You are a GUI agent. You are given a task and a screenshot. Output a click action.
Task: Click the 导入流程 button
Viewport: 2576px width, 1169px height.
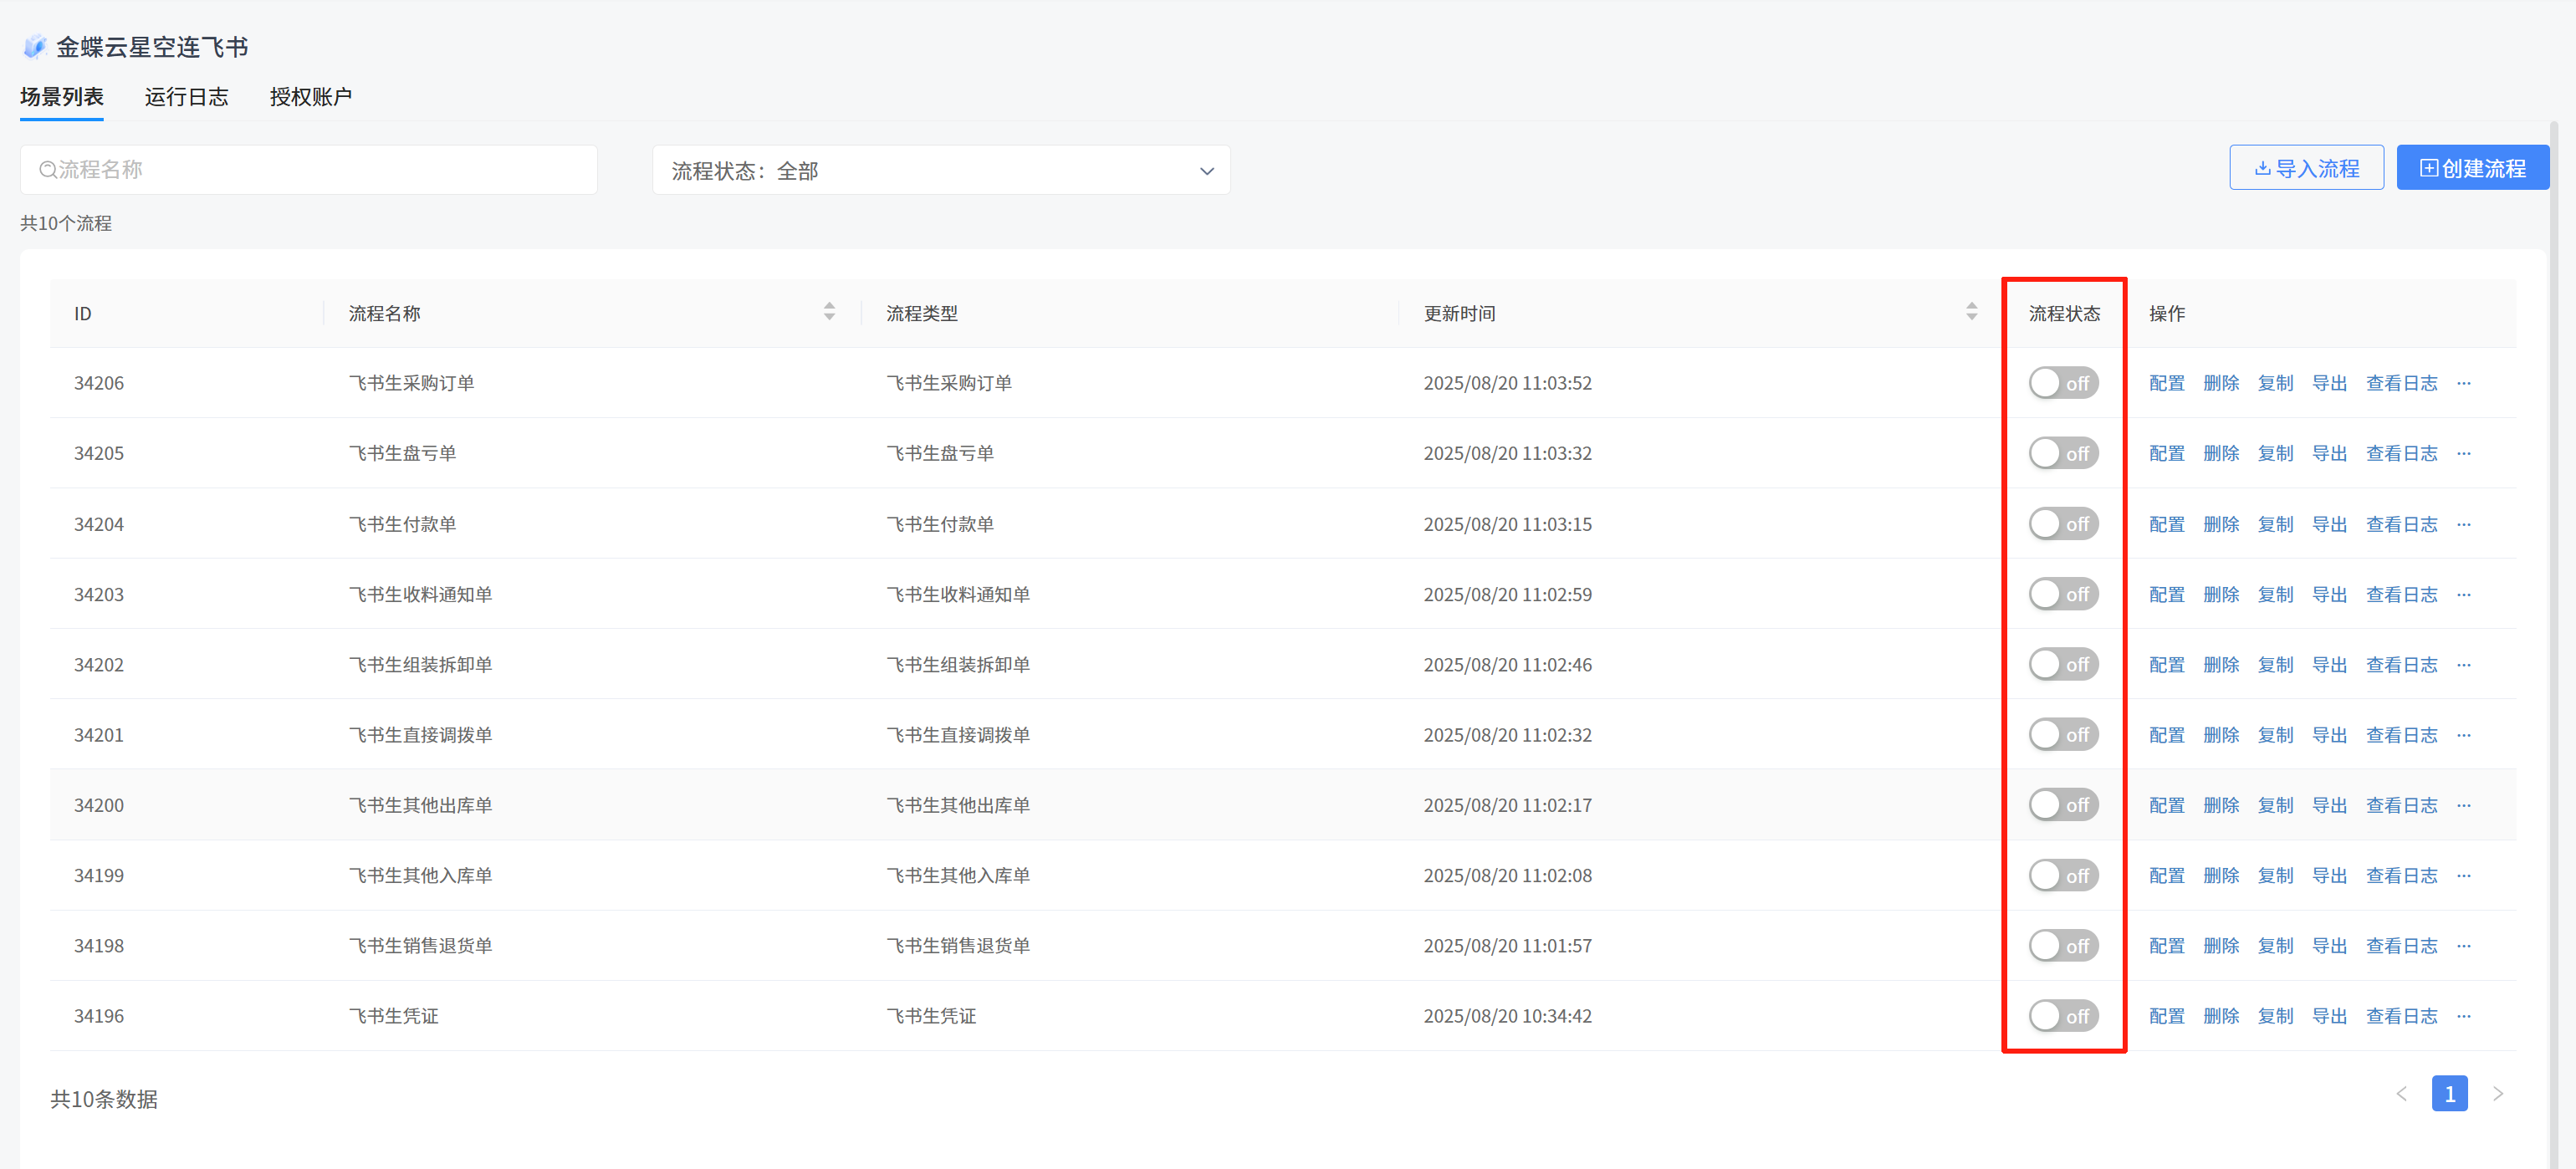2306,168
